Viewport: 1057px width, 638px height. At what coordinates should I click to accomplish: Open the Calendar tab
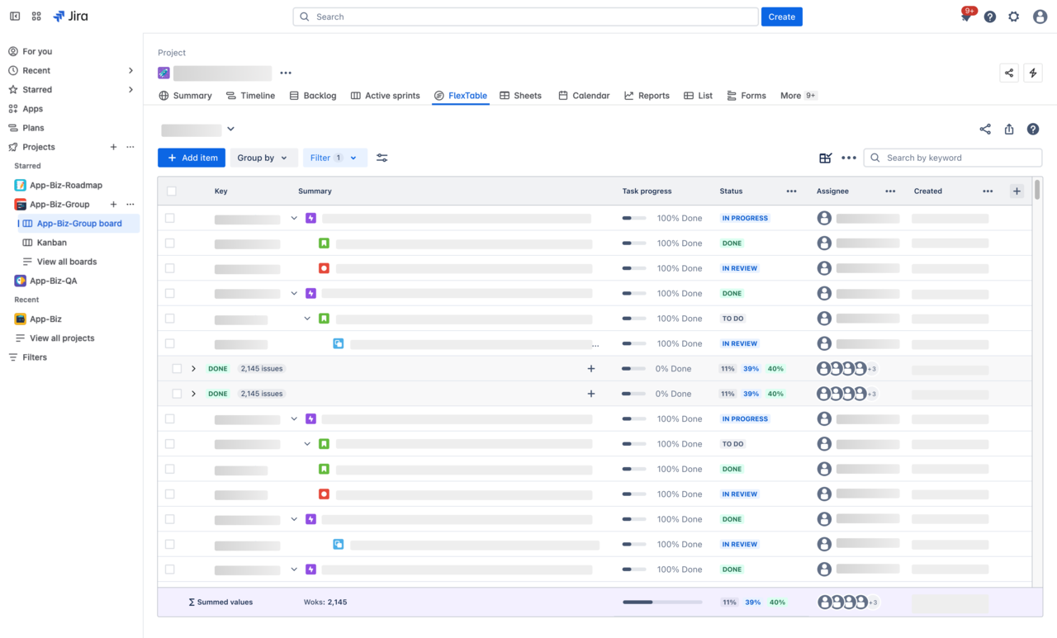(x=584, y=96)
